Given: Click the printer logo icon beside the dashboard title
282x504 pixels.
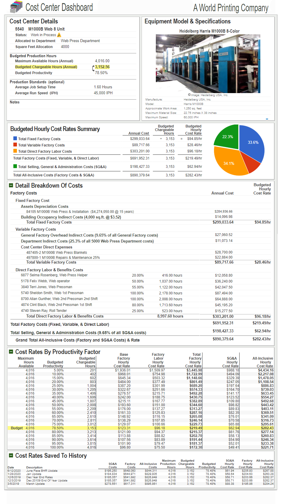Looking at the screenshot, I should pyautogui.click(x=16, y=7).
